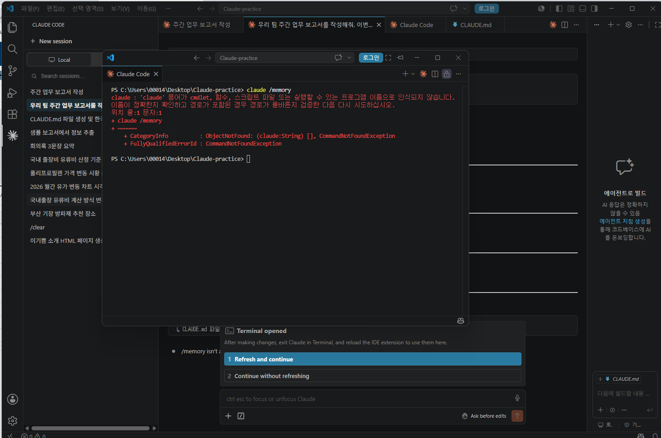The width and height of the screenshot is (661, 438).
Task: Click the build prompt input in agent panel
Action: (x=624, y=393)
